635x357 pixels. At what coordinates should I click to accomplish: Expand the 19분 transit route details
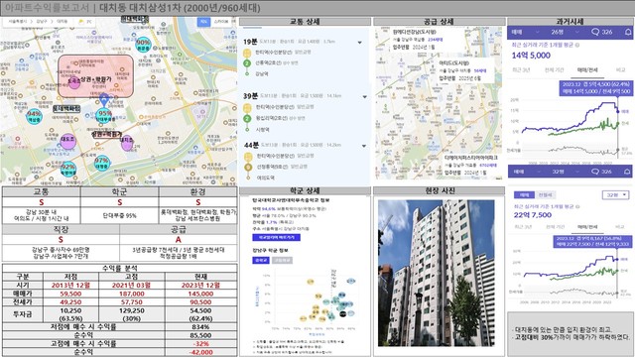[x=359, y=43]
